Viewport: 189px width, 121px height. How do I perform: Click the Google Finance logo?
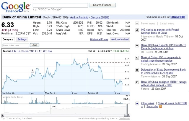(16, 7)
